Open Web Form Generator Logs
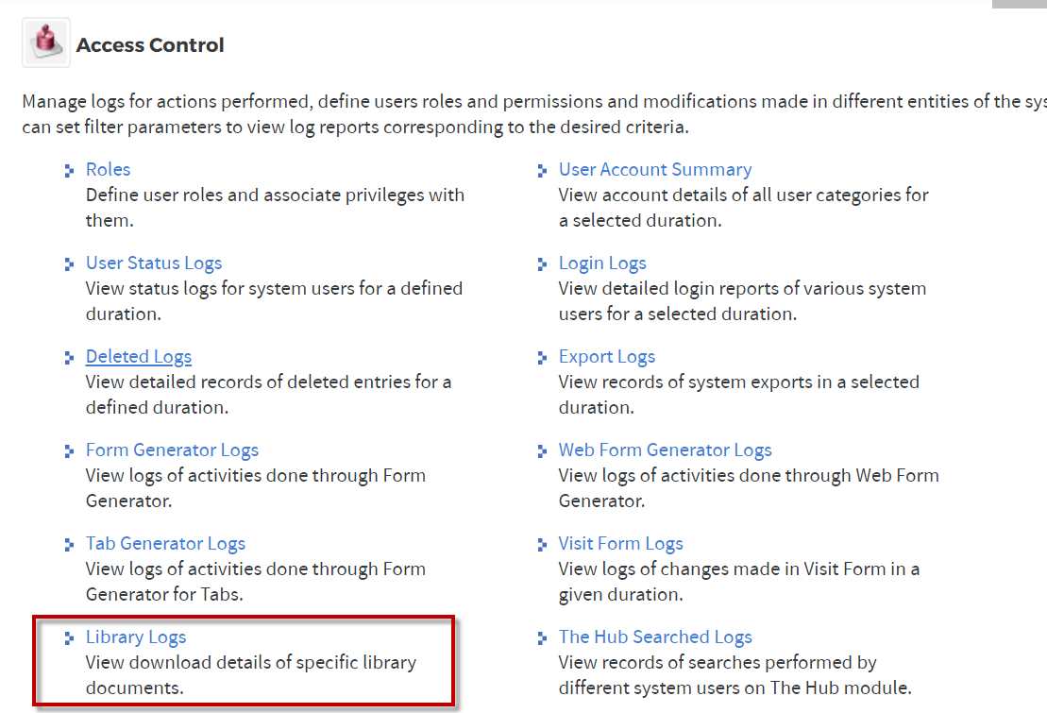Screen dimensions: 1047x713 665,450
